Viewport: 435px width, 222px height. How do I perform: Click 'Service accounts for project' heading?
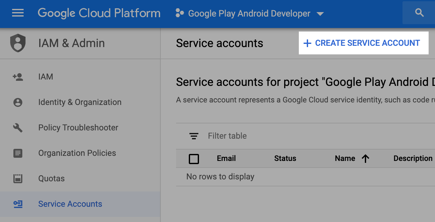pos(306,82)
